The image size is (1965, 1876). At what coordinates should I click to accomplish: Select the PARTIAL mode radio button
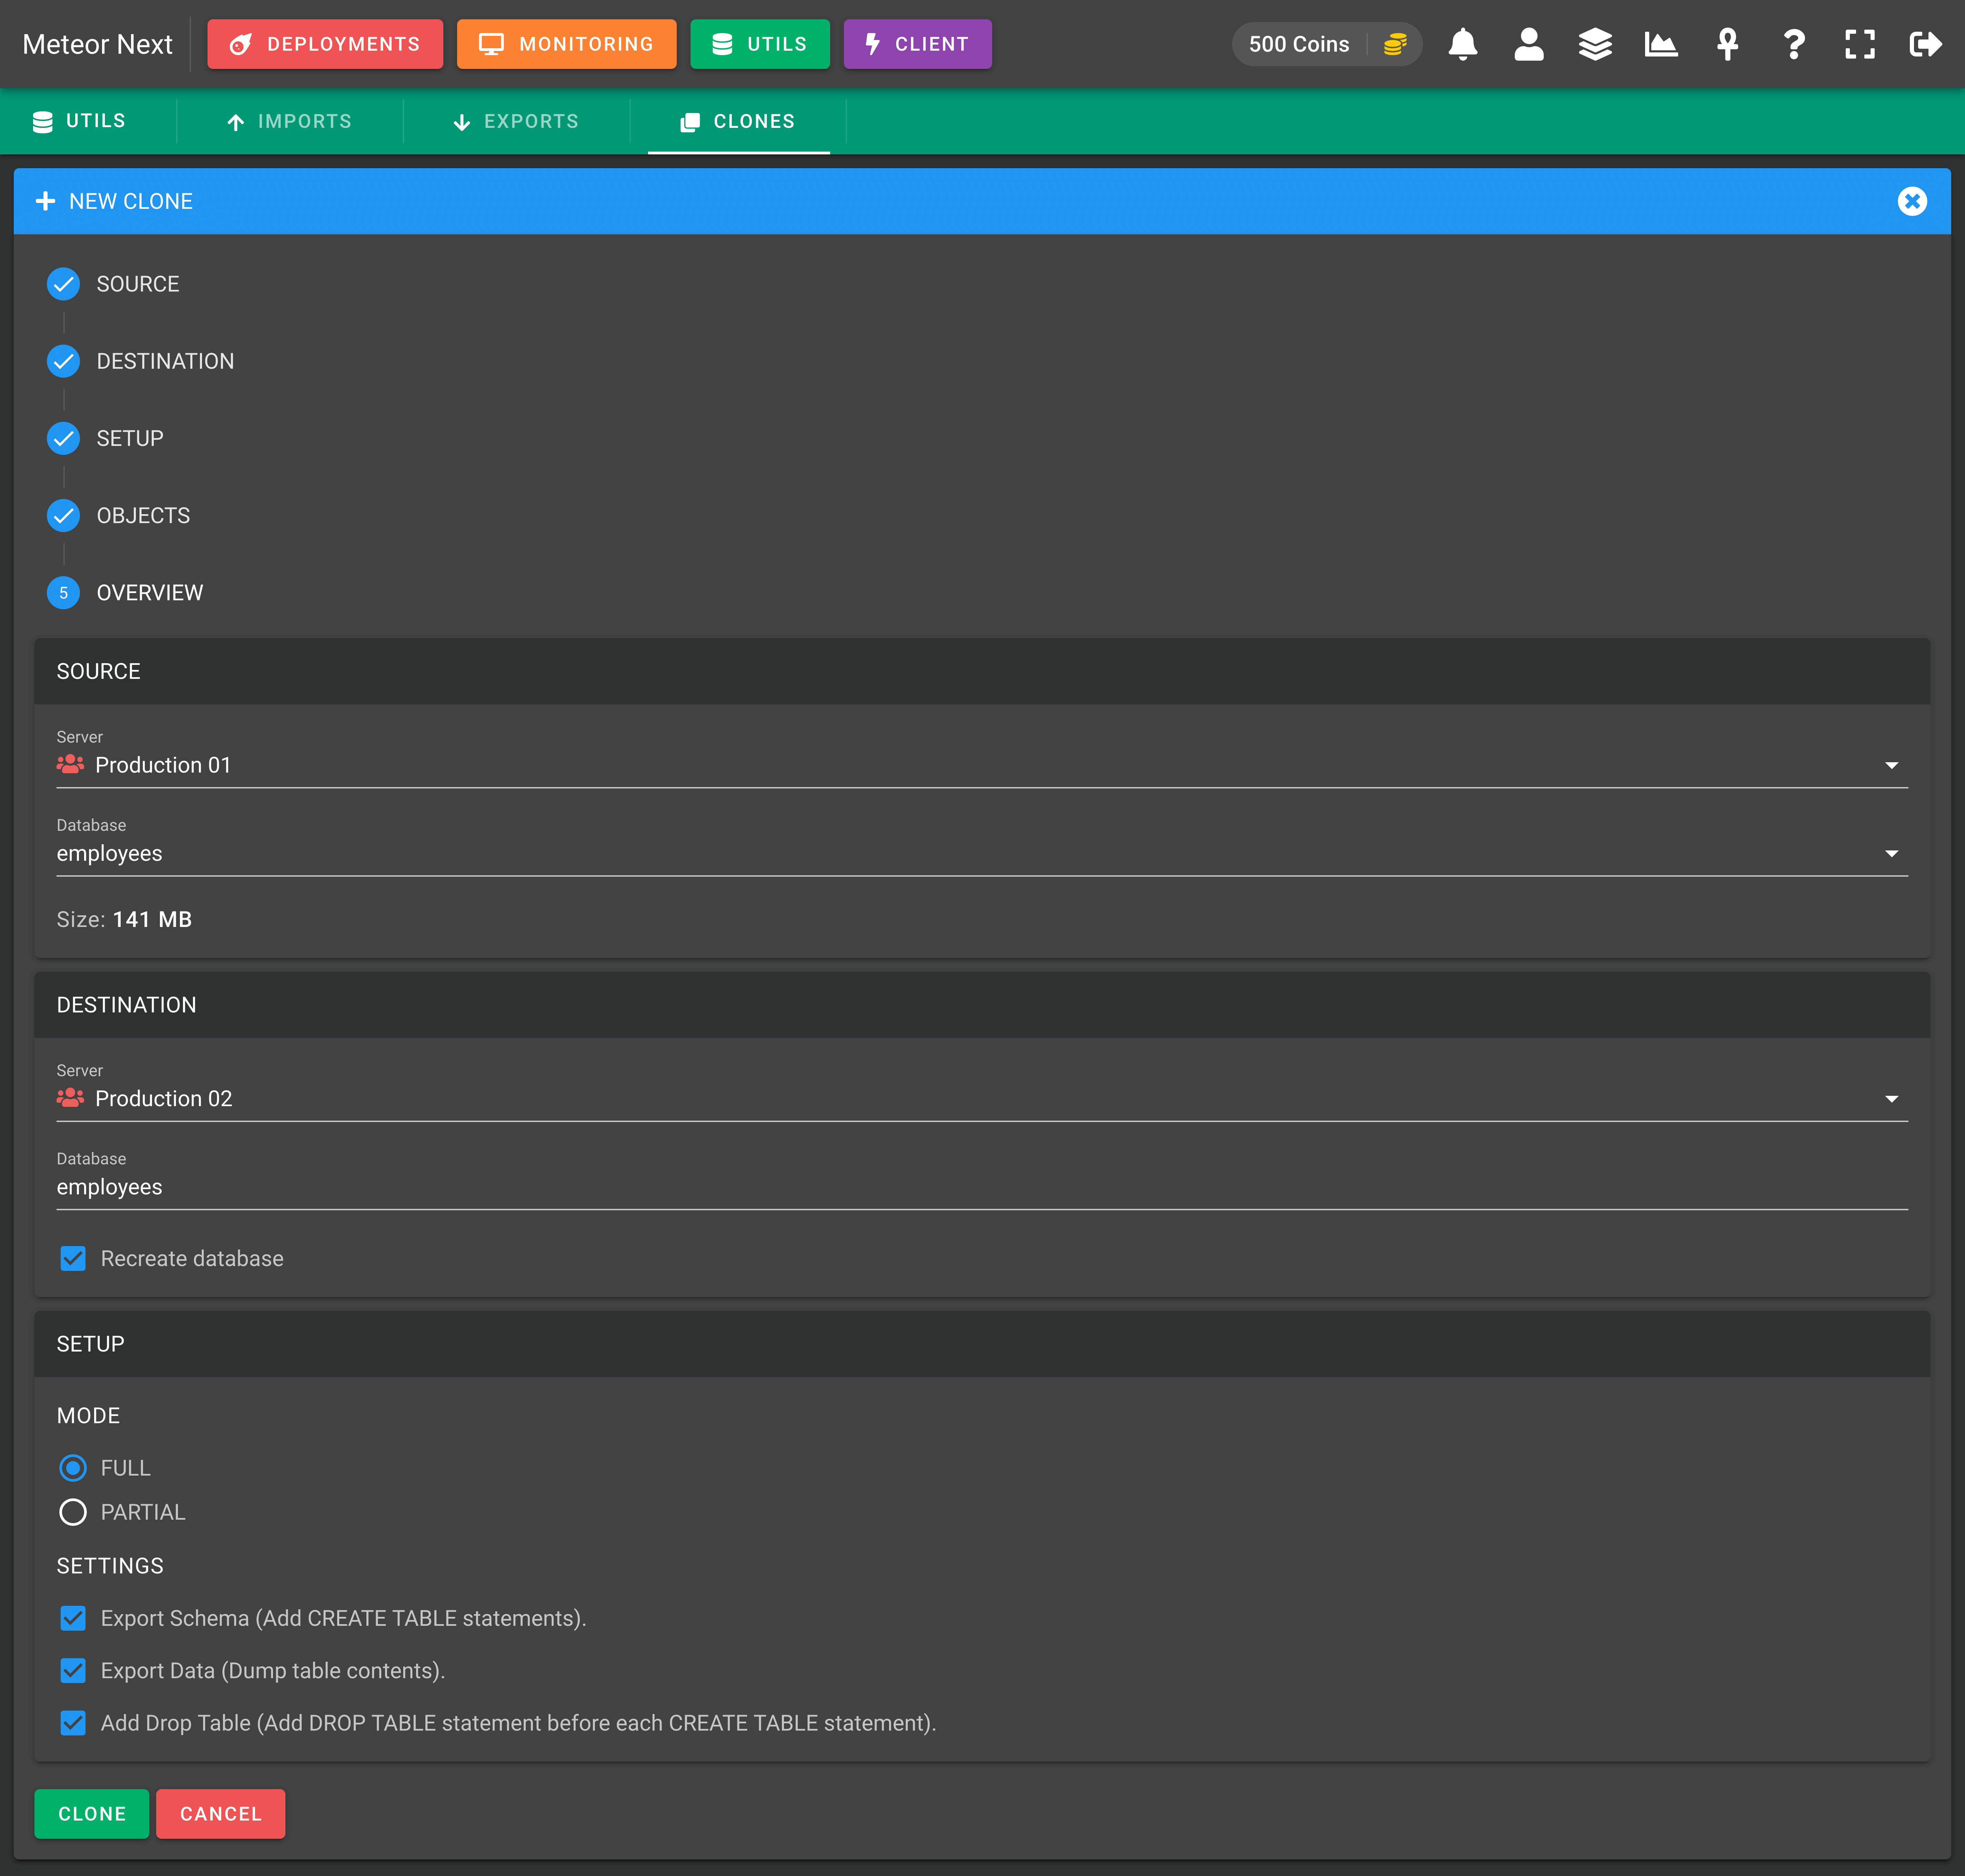[73, 1512]
